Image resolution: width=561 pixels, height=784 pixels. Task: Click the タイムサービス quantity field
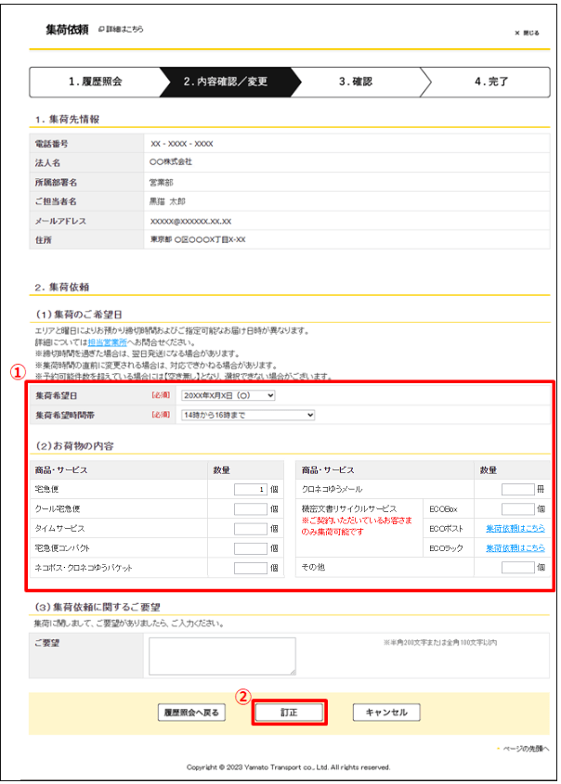click(x=251, y=529)
